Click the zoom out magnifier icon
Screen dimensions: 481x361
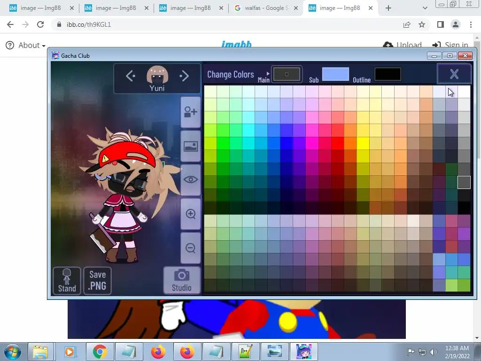pos(191,248)
